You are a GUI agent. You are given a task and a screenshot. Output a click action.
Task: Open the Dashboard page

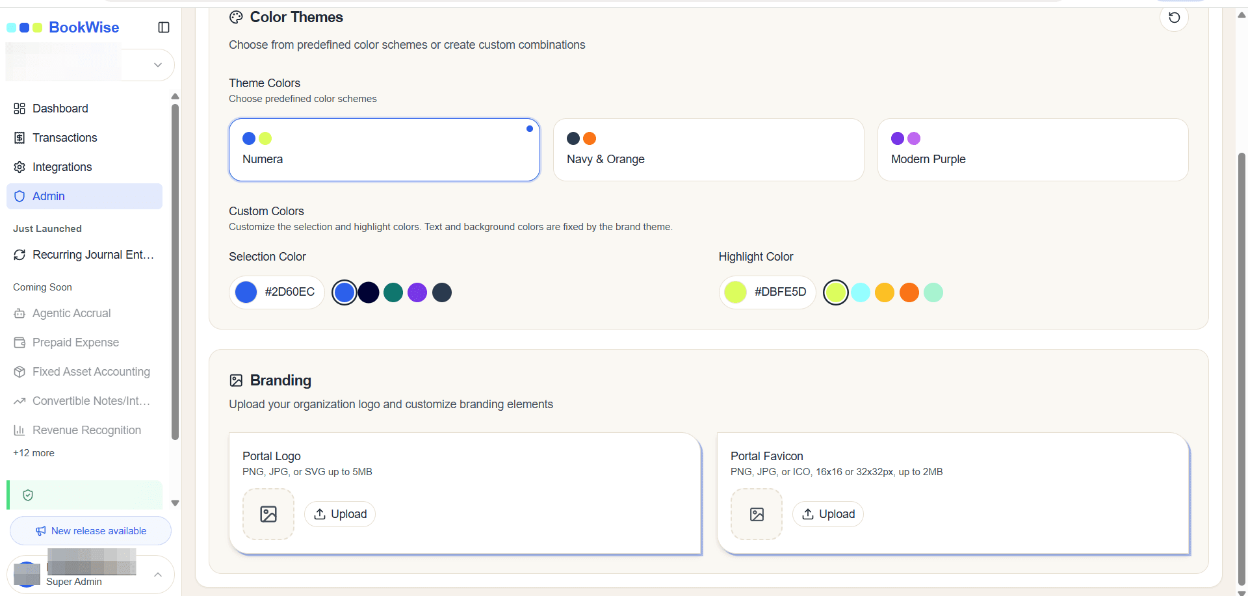84,109
